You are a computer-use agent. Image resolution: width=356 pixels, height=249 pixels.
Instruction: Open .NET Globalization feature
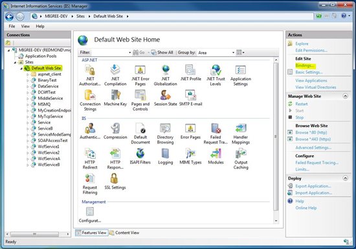165,75
